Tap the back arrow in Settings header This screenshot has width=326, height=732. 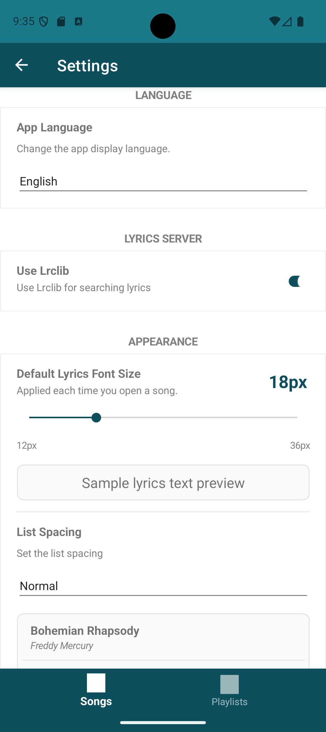tap(21, 65)
